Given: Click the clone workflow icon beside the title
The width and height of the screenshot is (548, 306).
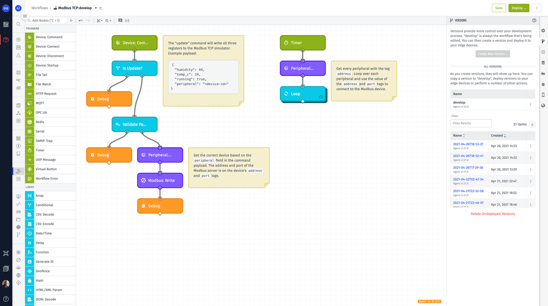Looking at the screenshot, I should click(x=101, y=8).
